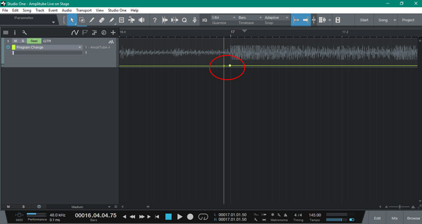Select the bright automation point on envelope
Screen dimensions: 422x224
click(x=230, y=66)
